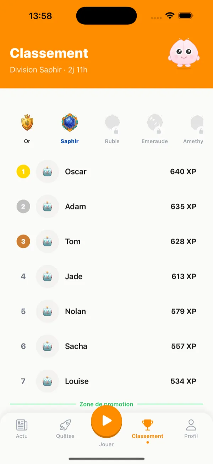Image resolution: width=213 pixels, height=464 pixels.
Task: Select the Or division badge
Action: click(27, 123)
